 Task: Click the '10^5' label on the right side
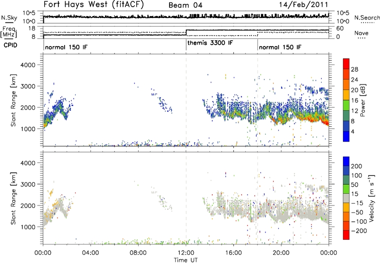point(343,13)
